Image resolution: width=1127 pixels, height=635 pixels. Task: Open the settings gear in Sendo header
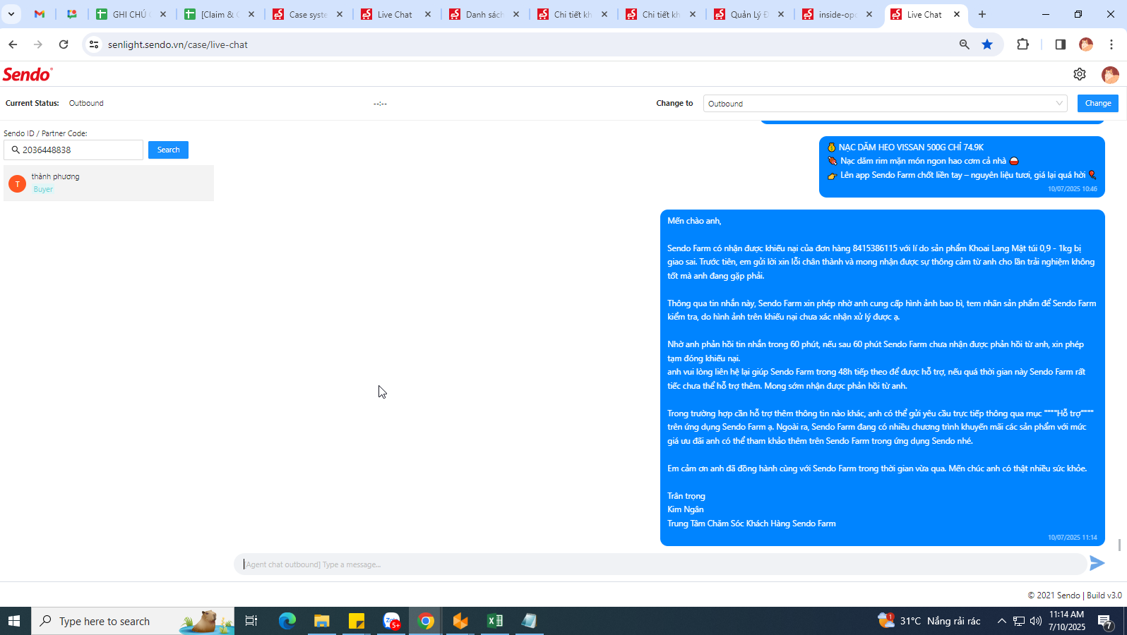[x=1079, y=74]
